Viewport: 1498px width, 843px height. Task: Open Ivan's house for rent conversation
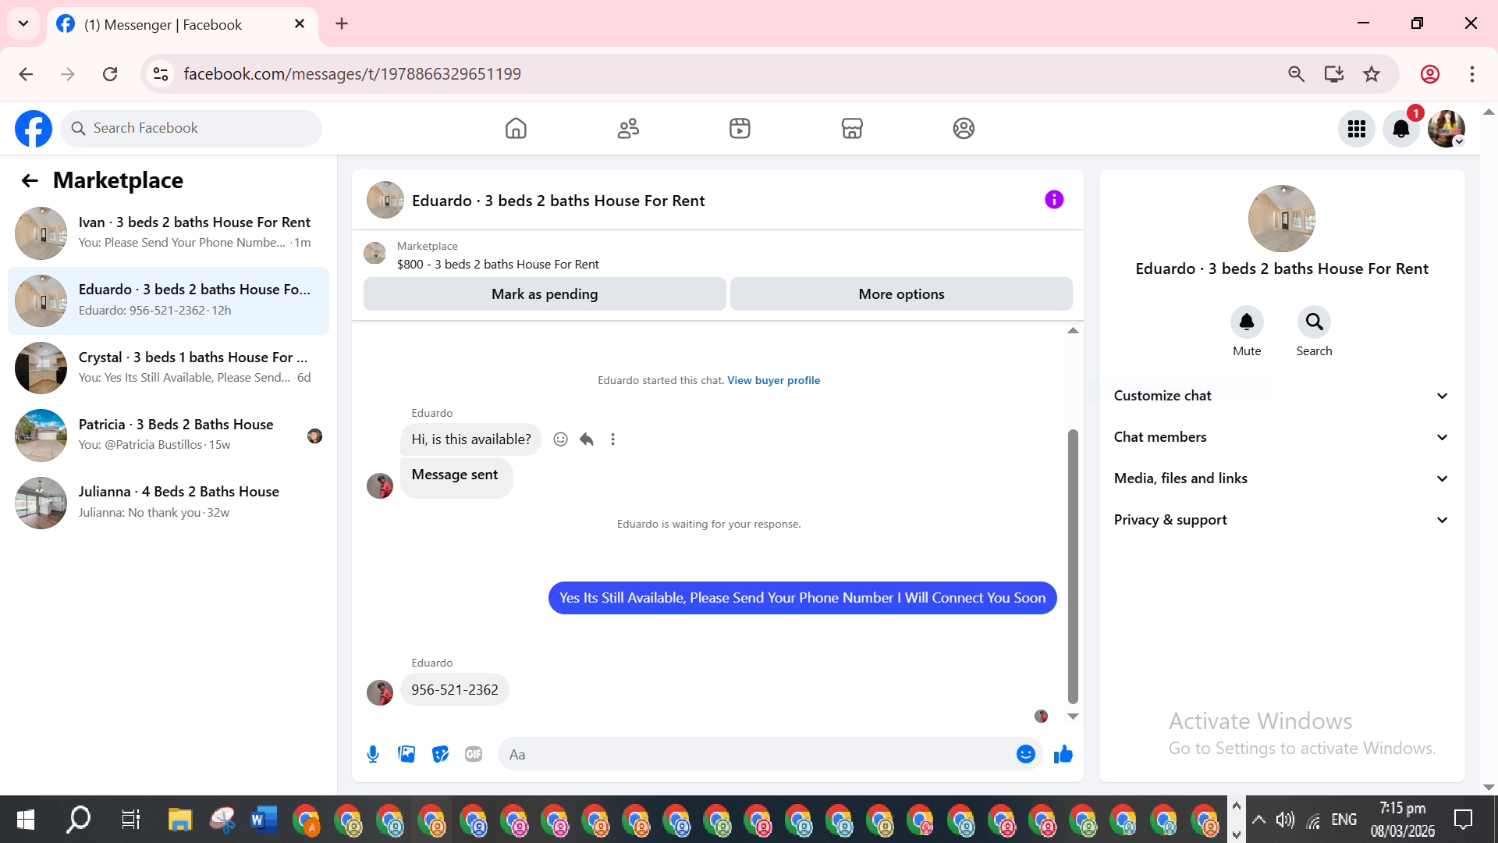[x=168, y=233]
